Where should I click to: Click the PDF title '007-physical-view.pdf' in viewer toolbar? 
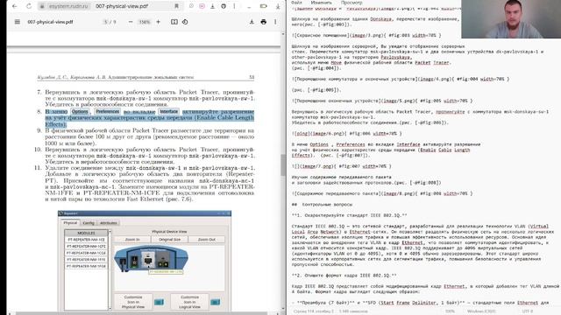tap(50, 22)
